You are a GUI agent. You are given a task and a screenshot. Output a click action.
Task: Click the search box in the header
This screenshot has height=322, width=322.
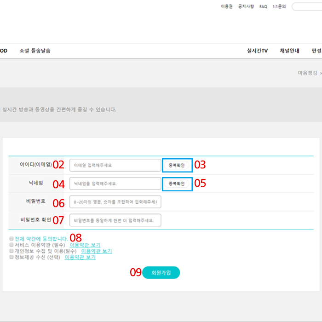tap(307, 7)
